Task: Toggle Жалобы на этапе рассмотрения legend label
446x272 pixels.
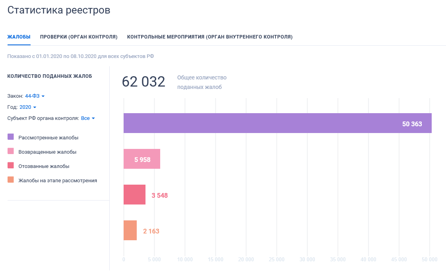Action: pyautogui.click(x=58, y=181)
